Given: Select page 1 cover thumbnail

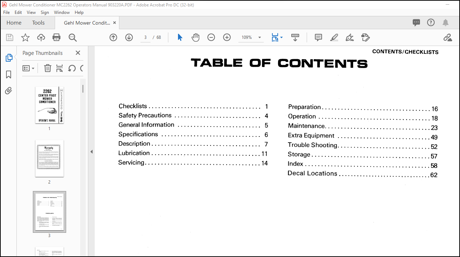Looking at the screenshot, I should click(x=49, y=105).
